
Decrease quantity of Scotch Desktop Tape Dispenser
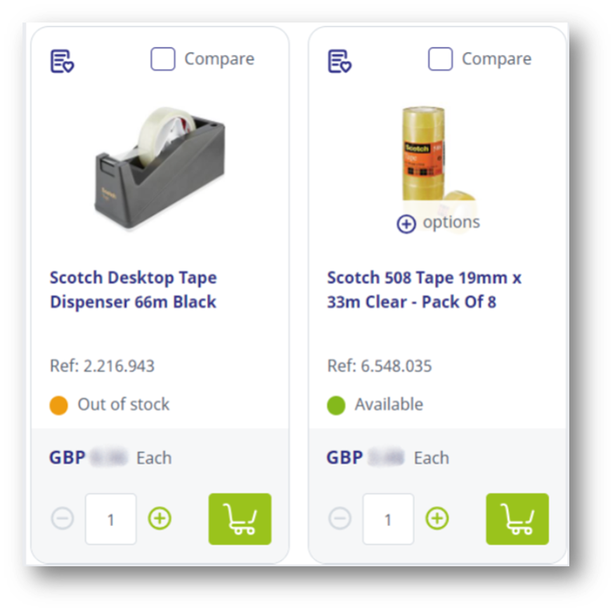point(63,518)
